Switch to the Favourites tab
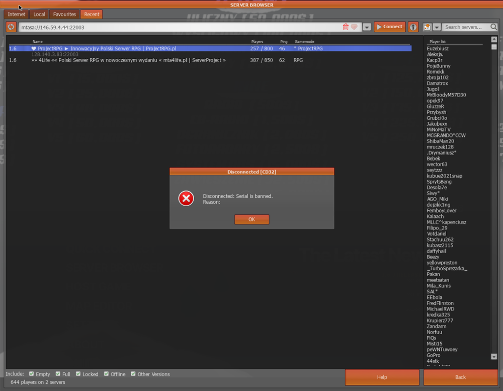The width and height of the screenshot is (503, 391). coord(64,14)
